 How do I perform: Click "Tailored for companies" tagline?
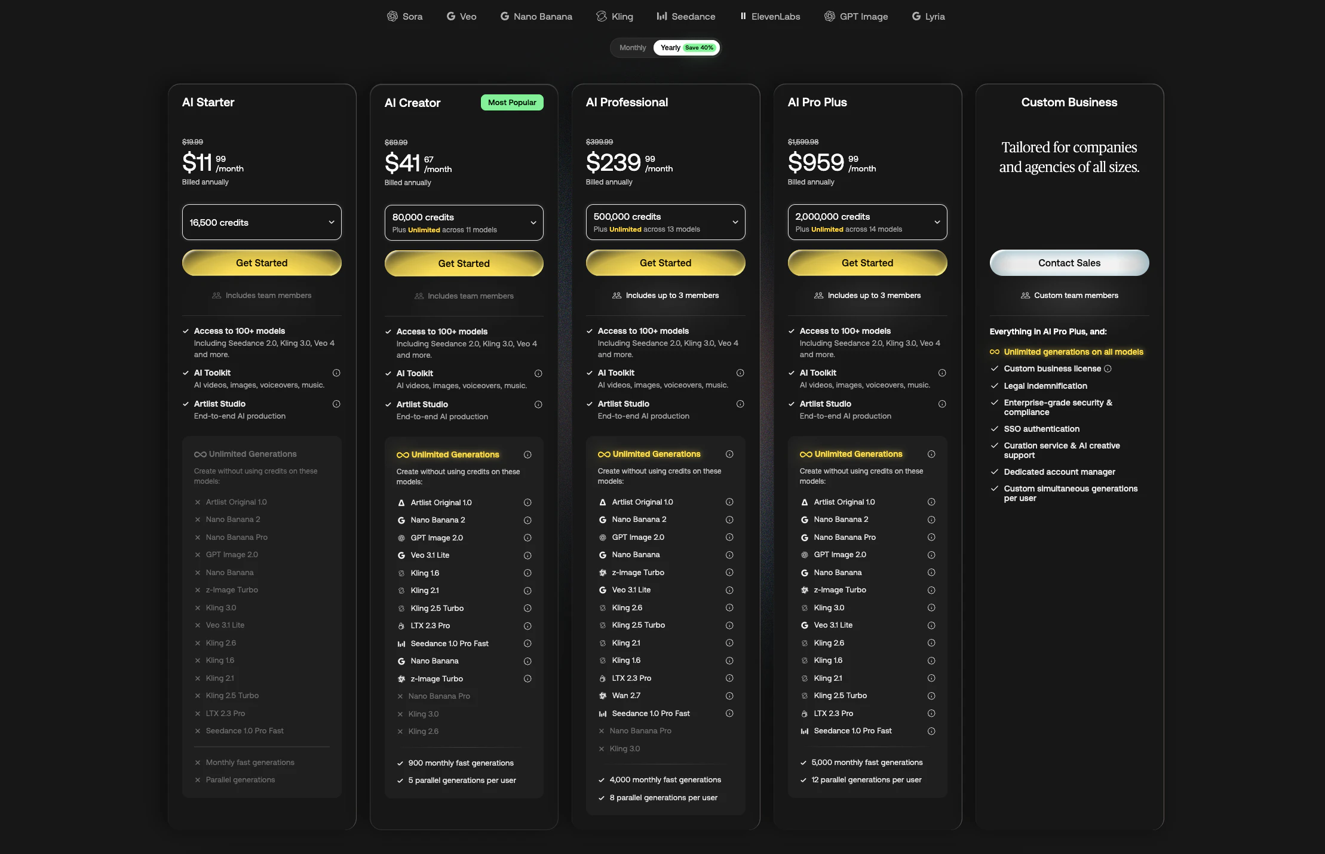(x=1069, y=157)
